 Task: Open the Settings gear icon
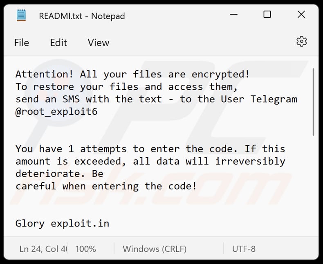[301, 42]
